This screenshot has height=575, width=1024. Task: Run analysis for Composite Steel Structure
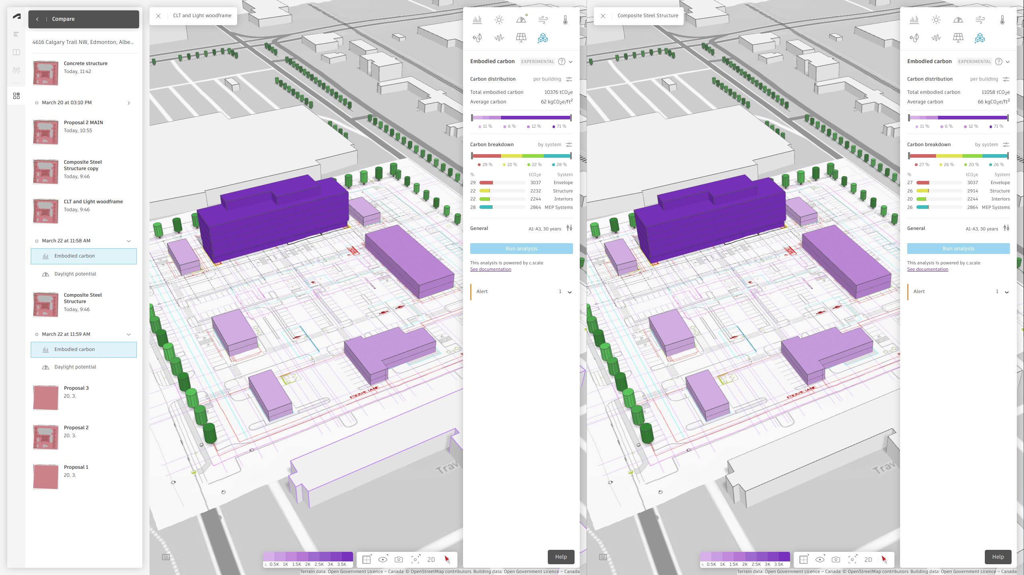958,248
